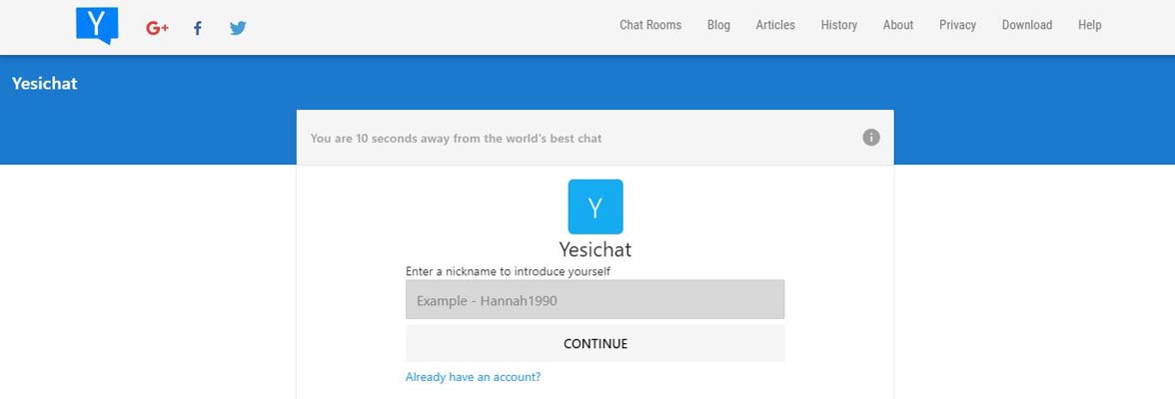
Task: Select History in the navigation bar
Action: pos(839,26)
